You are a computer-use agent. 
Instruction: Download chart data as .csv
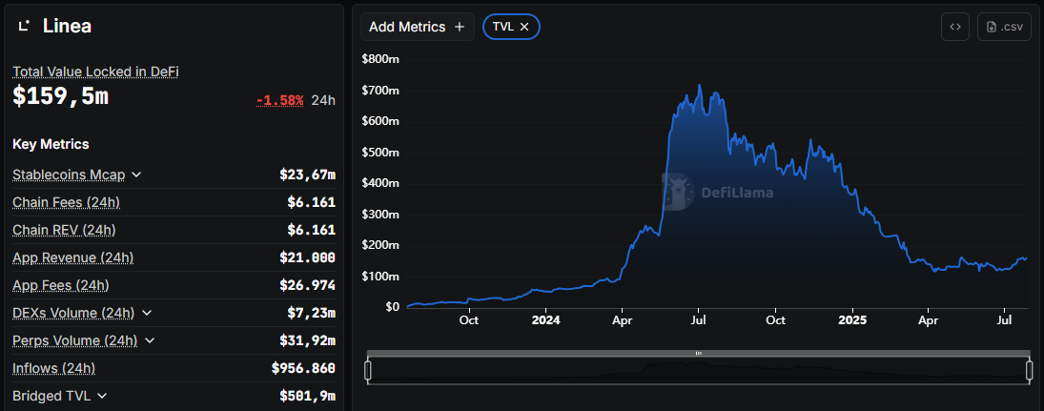pyautogui.click(x=1004, y=27)
